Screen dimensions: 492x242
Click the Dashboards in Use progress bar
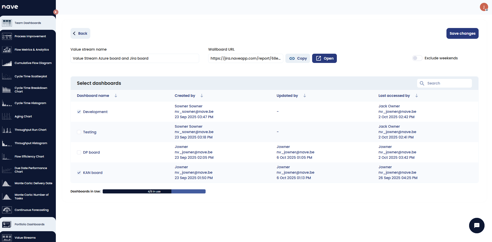(x=154, y=191)
